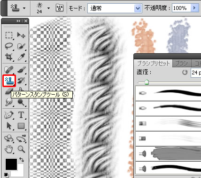Select the Quick Selection tool

(21, 46)
